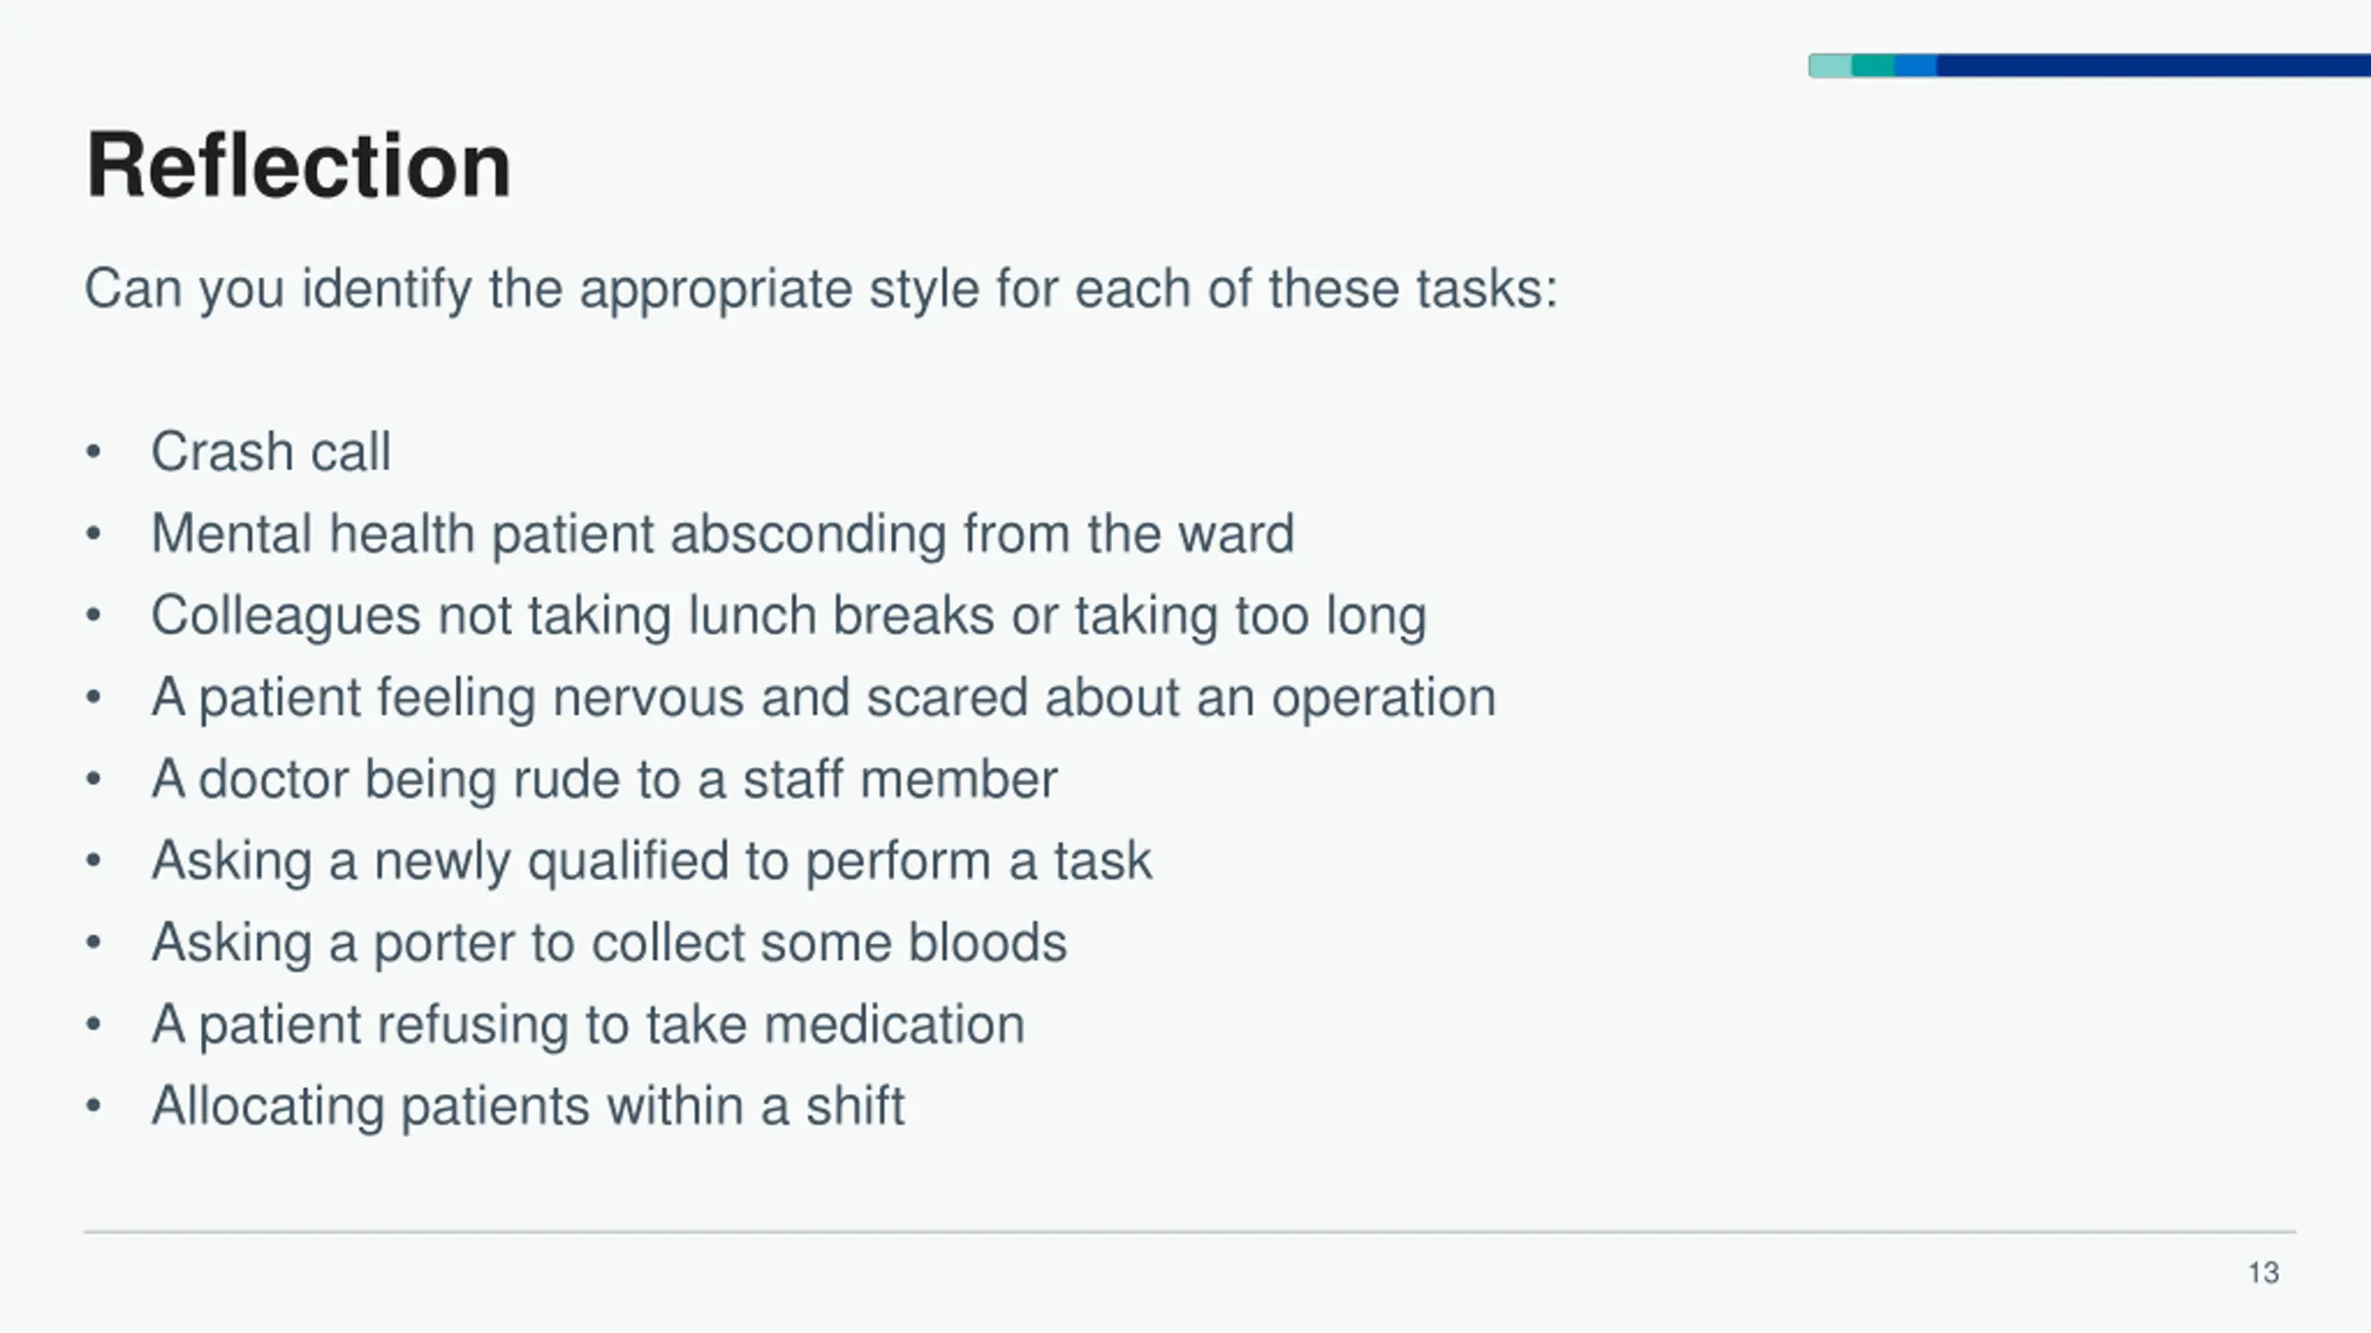The image size is (2371, 1333).
Task: Select 'A patient feeling nervous and scared' line
Action: click(823, 697)
